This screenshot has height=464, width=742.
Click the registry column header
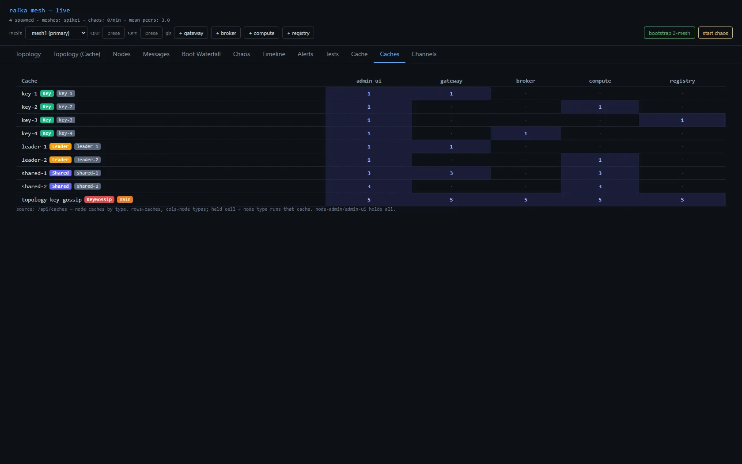point(682,81)
